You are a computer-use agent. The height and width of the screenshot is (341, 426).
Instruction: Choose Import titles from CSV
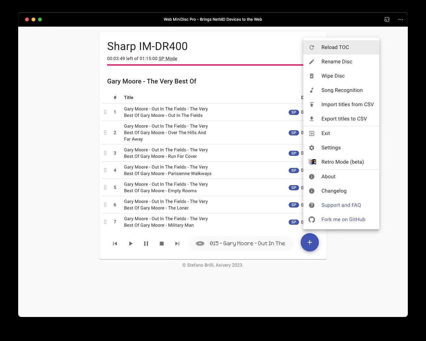click(341, 105)
